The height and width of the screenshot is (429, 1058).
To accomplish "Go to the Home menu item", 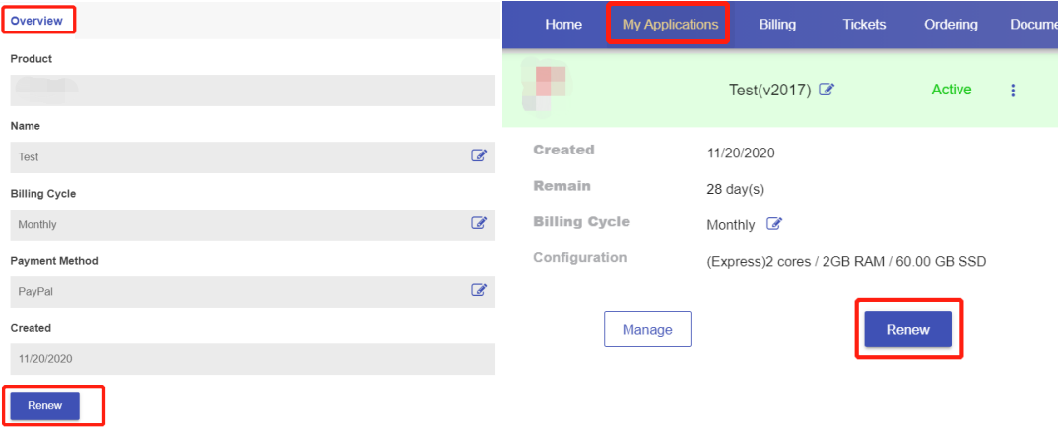I will pyautogui.click(x=563, y=25).
